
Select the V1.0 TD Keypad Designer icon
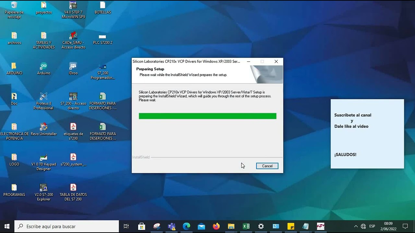(44, 162)
